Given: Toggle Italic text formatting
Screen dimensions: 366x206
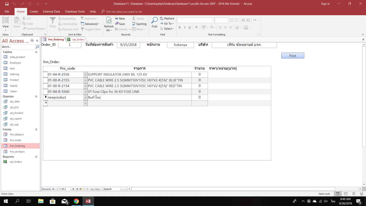Looking at the screenshot, I should click(x=185, y=27).
